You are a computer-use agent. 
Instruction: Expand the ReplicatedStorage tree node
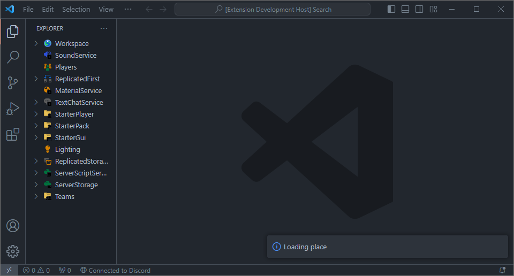[36, 161]
